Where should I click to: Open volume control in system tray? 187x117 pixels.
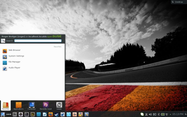(x=150, y=114)
